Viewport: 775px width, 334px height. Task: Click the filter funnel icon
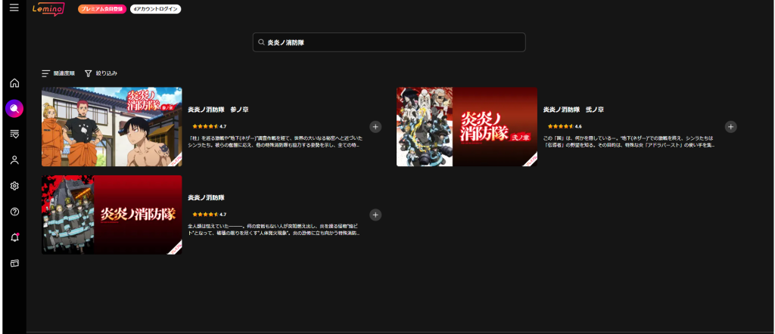89,73
